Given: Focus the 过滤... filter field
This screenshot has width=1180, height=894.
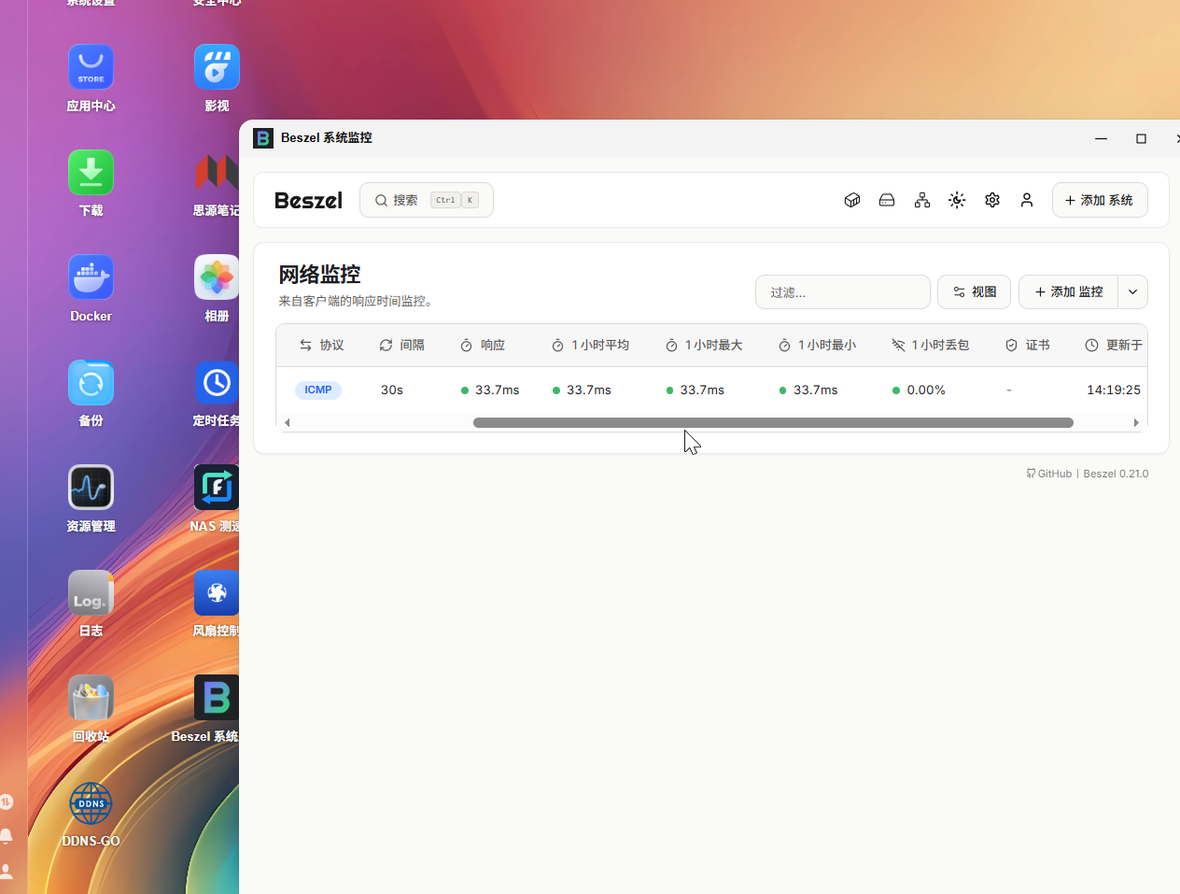Looking at the screenshot, I should tap(843, 291).
